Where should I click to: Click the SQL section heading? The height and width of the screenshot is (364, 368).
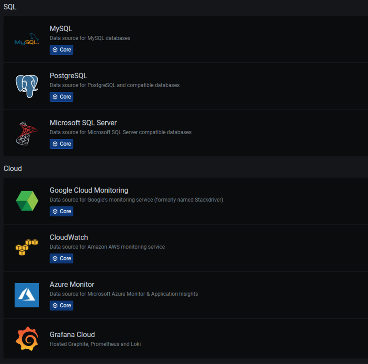pyautogui.click(x=10, y=7)
